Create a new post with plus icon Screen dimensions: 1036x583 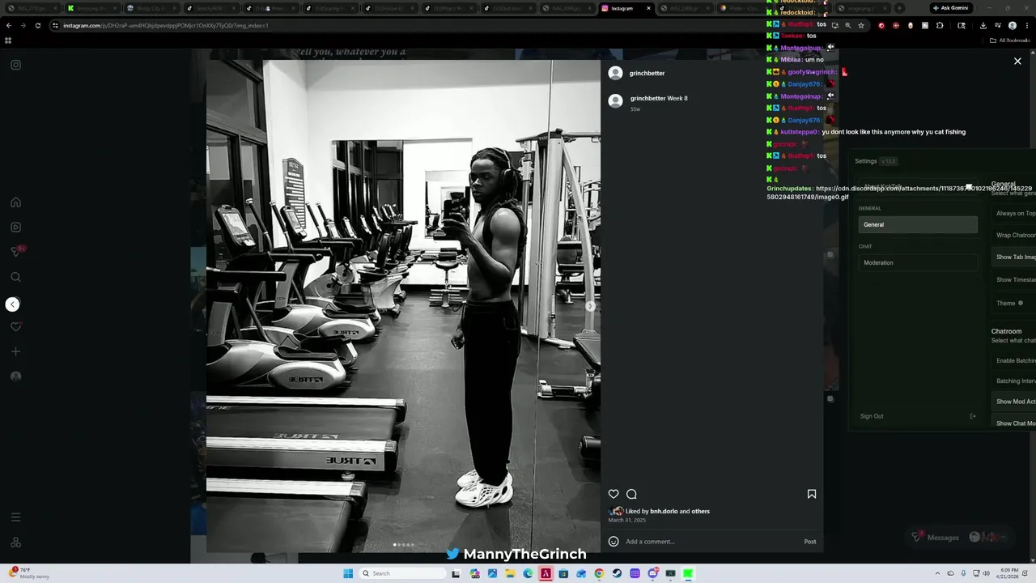coord(15,351)
